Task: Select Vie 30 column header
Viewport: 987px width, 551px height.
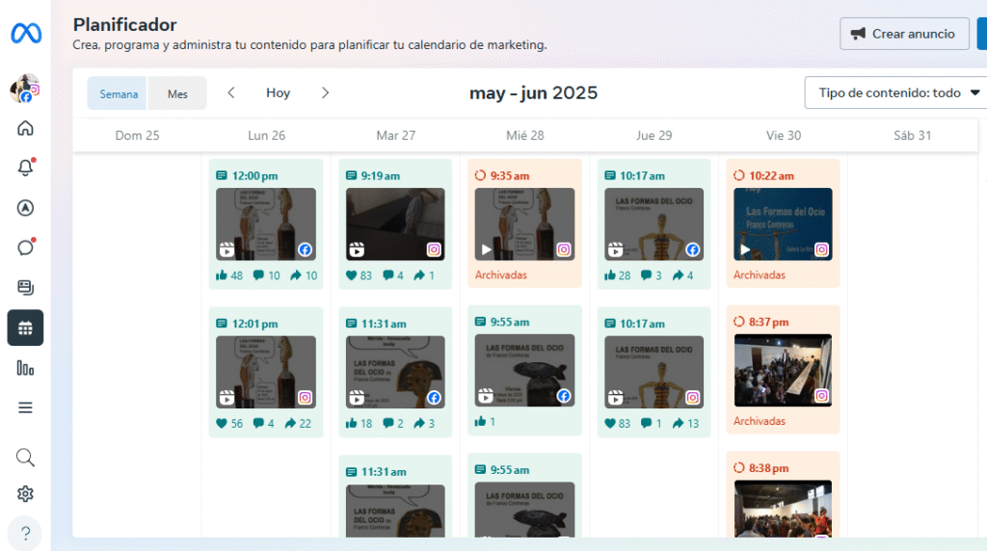Action: coord(783,135)
